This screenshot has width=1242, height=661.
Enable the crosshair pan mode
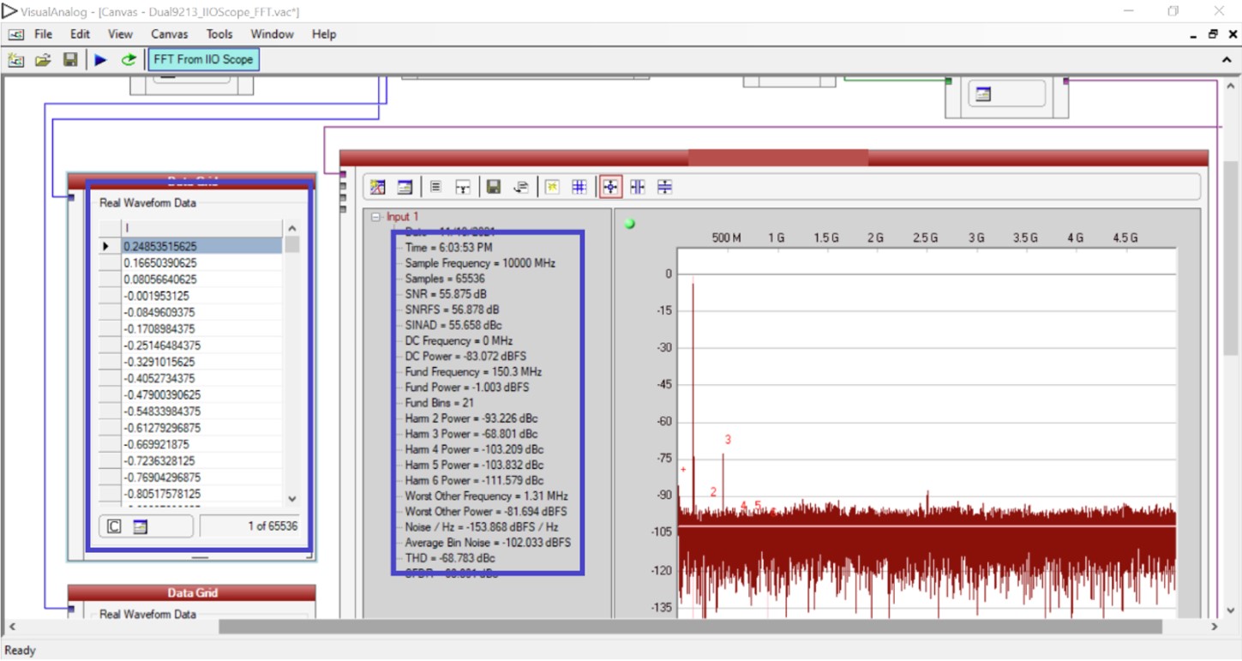point(612,187)
